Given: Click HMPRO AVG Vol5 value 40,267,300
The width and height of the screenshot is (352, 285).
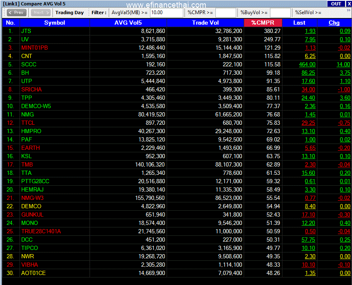Looking at the screenshot, I should (152, 131).
